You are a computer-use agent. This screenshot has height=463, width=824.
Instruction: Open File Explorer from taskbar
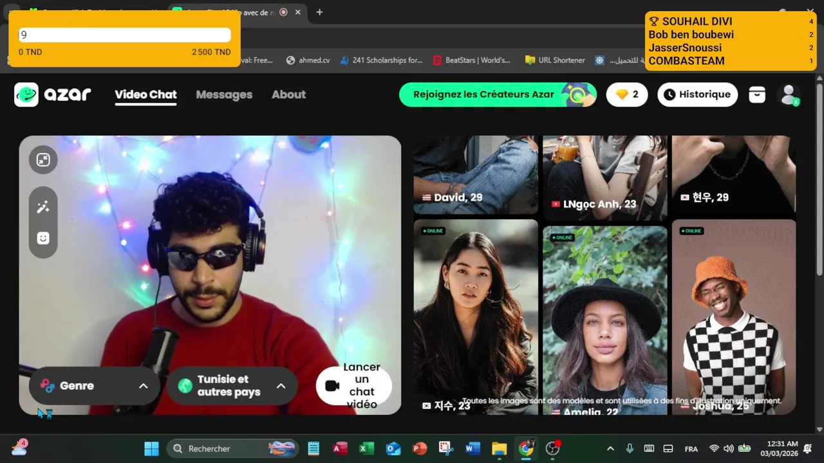pyautogui.click(x=500, y=448)
